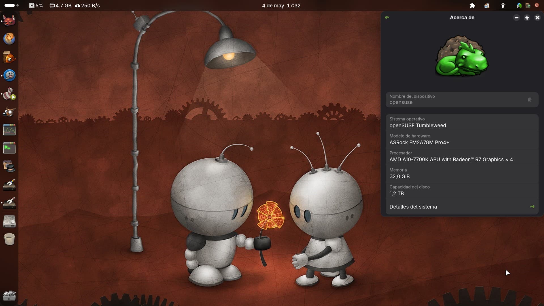Edit device name with pencil icon
The image size is (544, 306).
[x=529, y=100]
